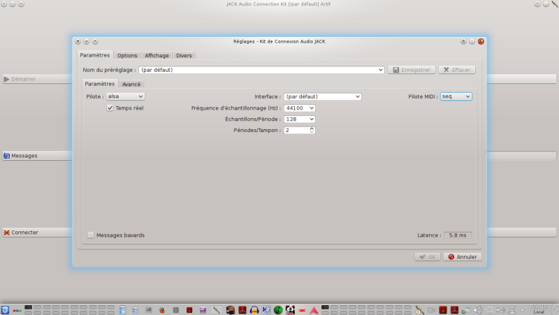Show hidden tray icons arrow

pos(522,310)
